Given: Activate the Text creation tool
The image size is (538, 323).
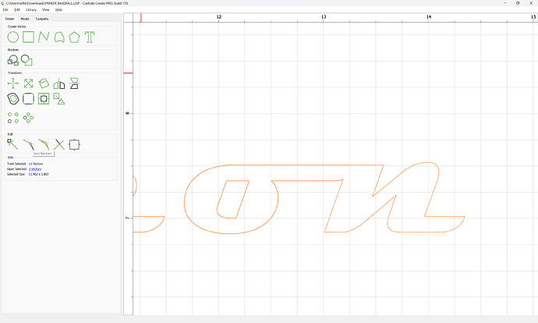Looking at the screenshot, I should (90, 37).
